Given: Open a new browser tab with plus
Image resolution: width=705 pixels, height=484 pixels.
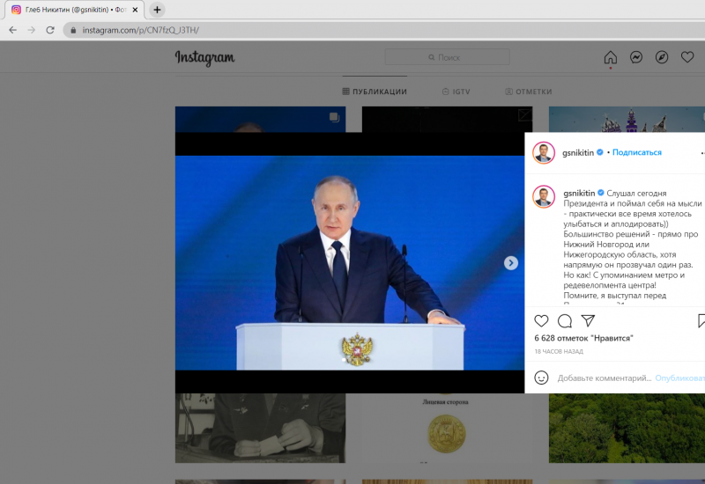Looking at the screenshot, I should click(157, 10).
